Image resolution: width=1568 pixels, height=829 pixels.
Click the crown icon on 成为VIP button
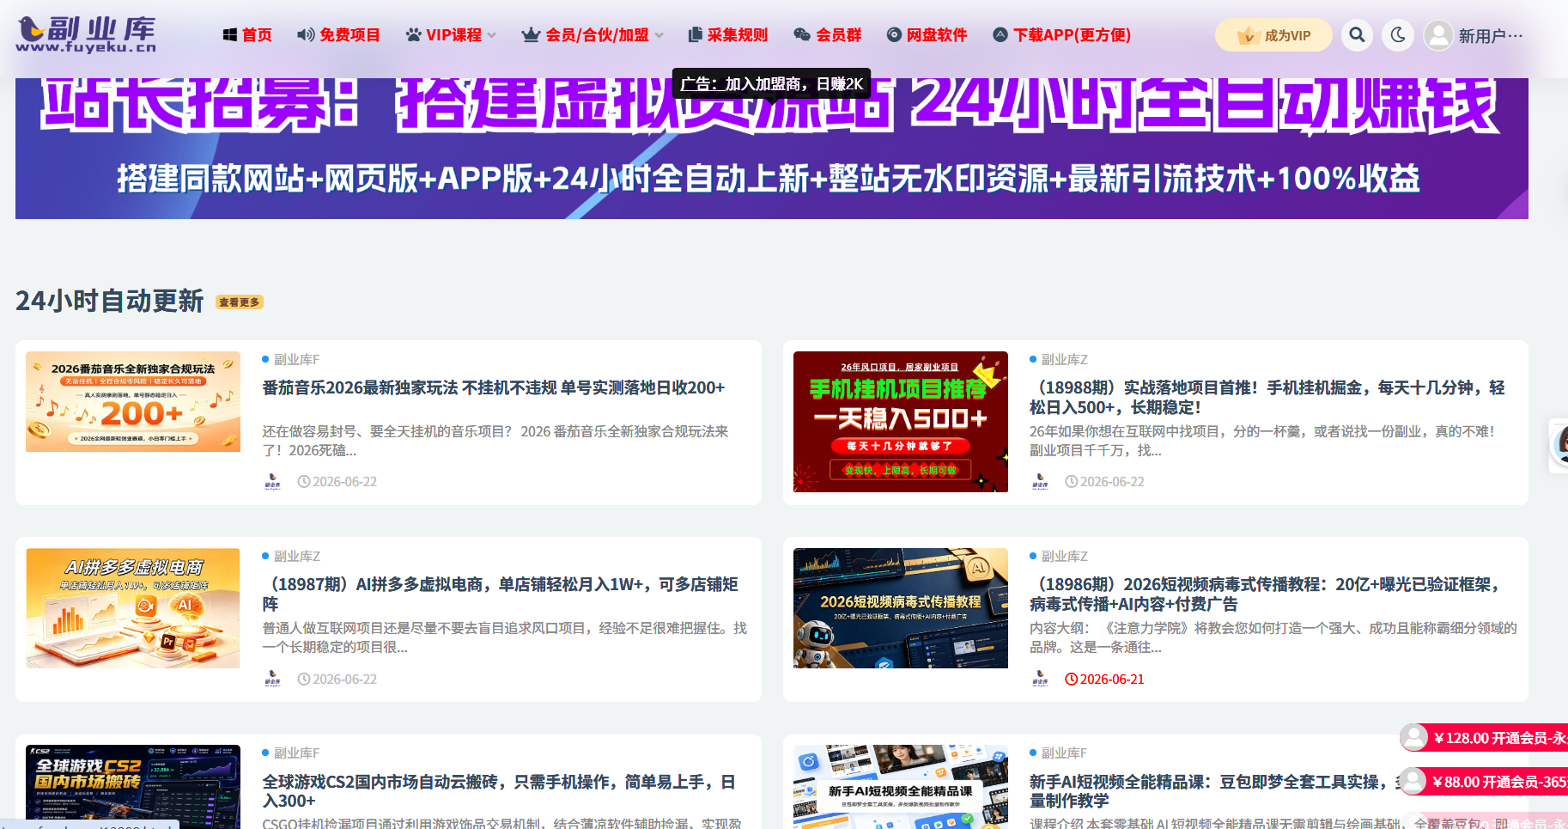(1247, 35)
